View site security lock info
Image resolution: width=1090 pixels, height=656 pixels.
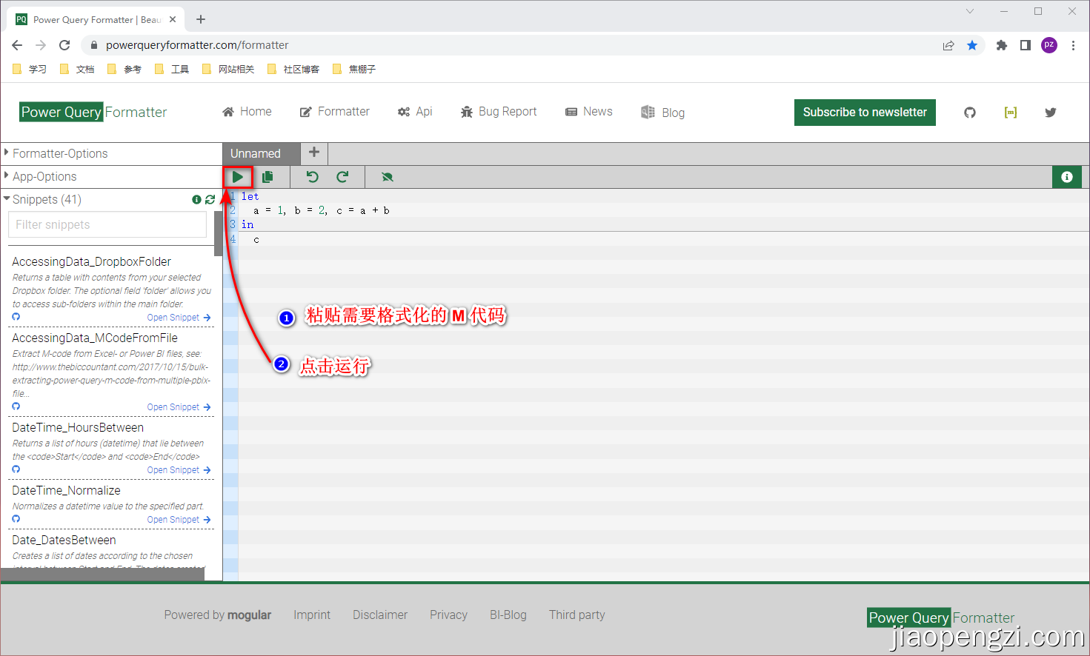point(94,45)
